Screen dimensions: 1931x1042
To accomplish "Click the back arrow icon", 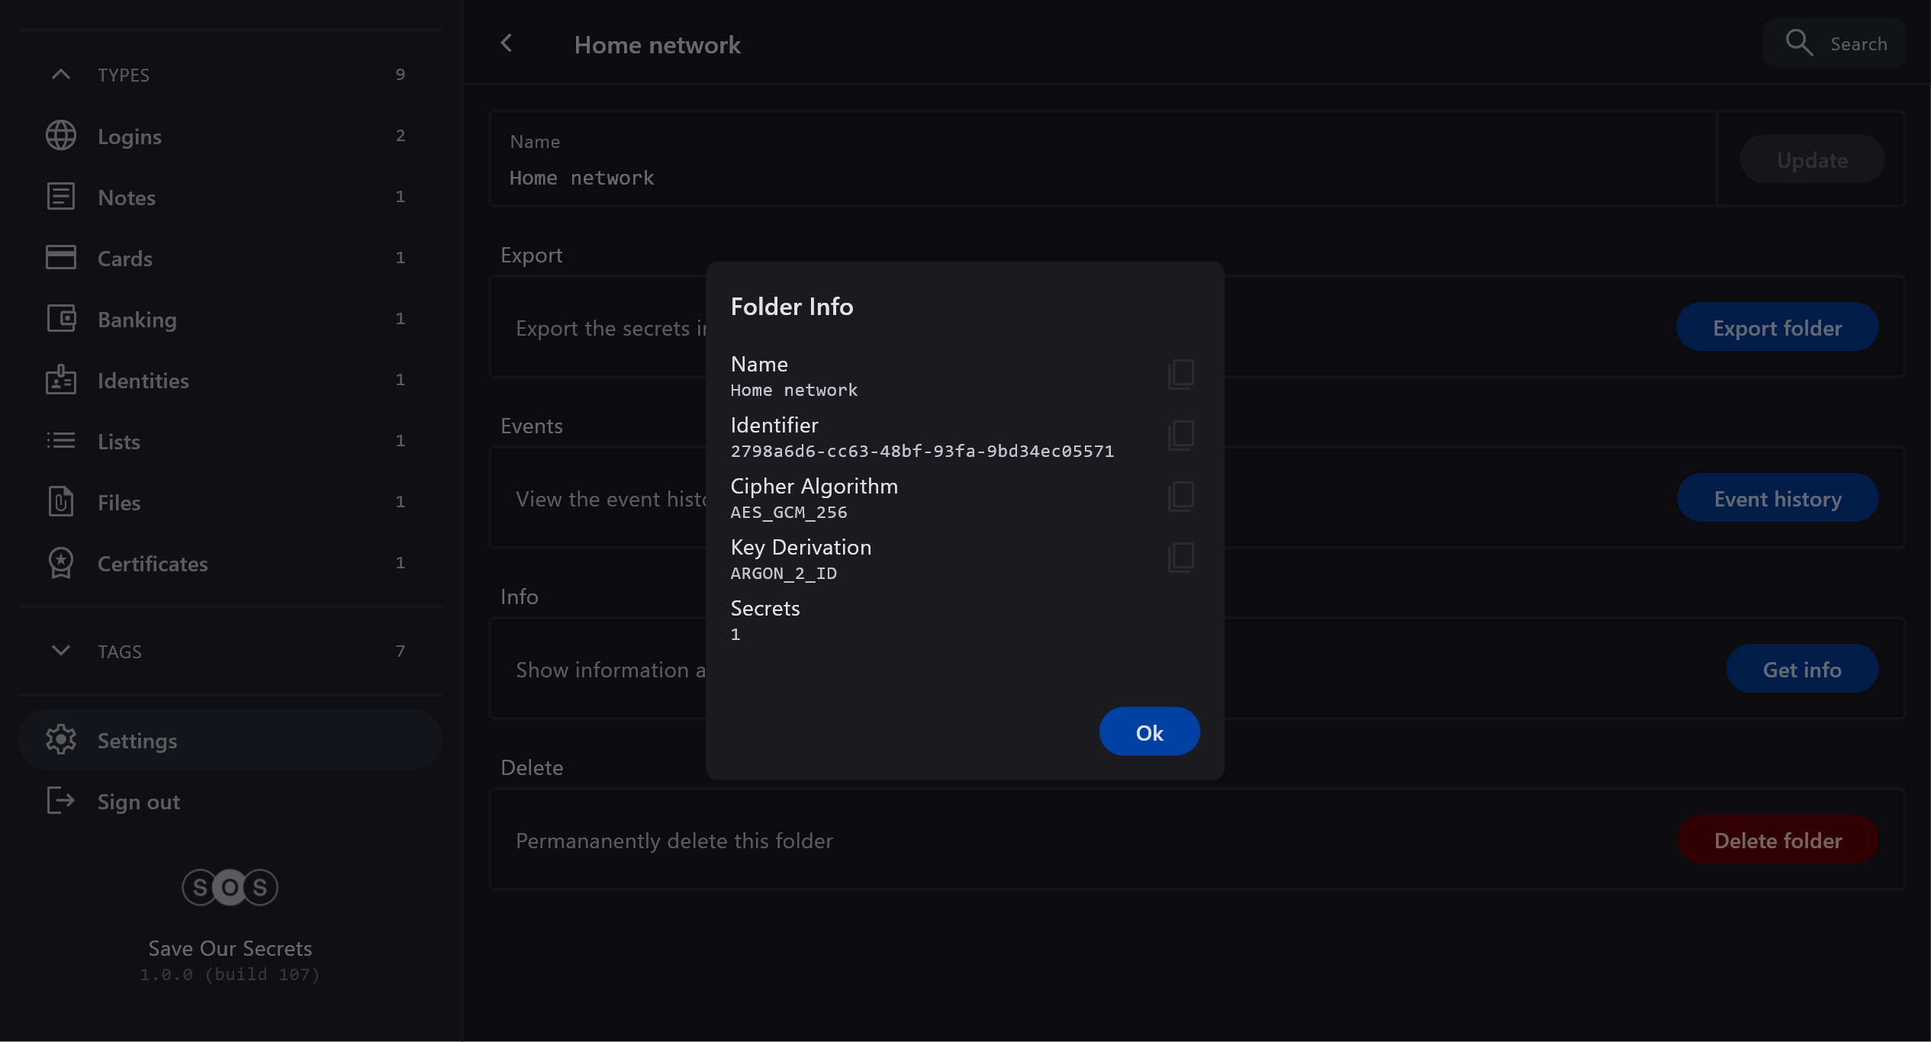I will (507, 43).
